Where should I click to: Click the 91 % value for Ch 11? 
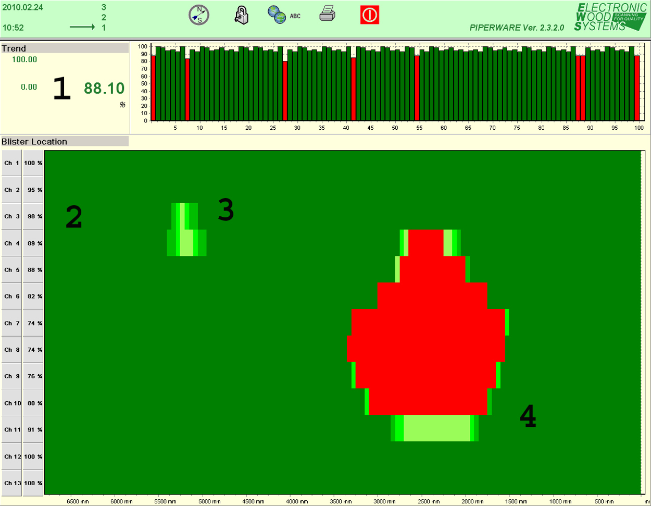(33, 430)
